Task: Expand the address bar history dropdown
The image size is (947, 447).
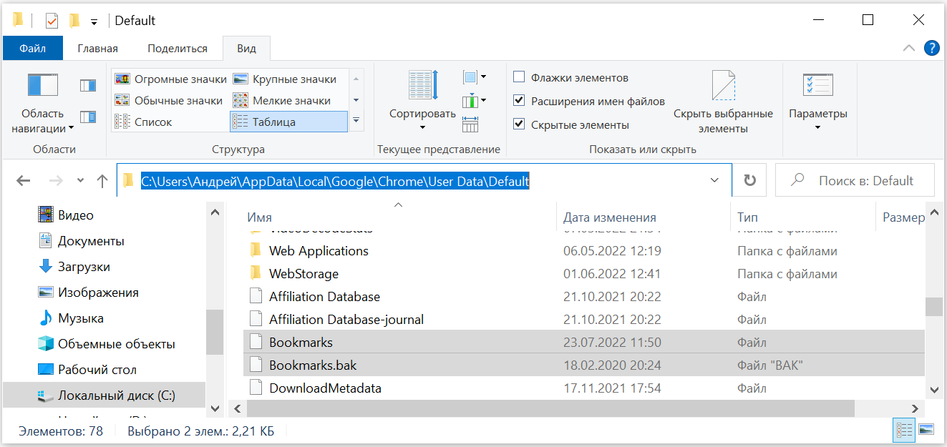Action: click(x=714, y=181)
